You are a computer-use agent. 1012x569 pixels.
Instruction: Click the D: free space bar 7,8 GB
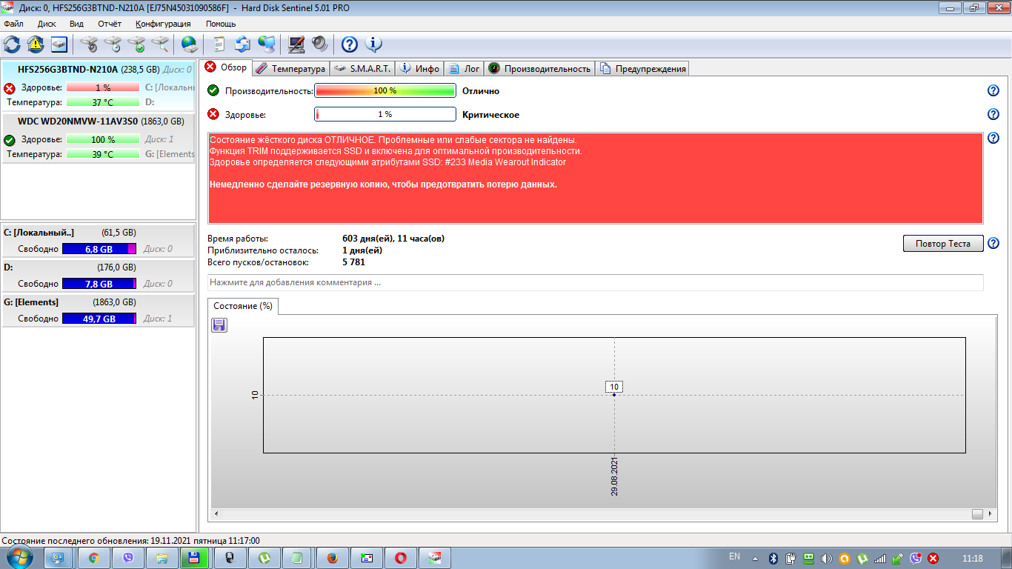coord(99,284)
